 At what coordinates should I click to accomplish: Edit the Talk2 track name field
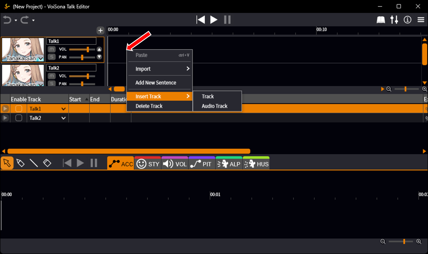coord(71,68)
